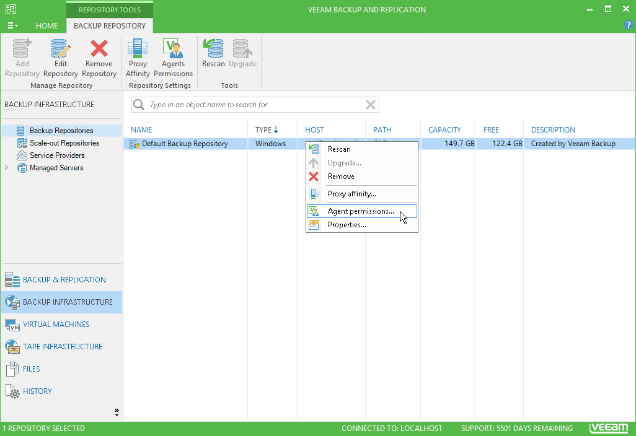
Task: Open the Backup & Replication view
Action: (x=61, y=279)
